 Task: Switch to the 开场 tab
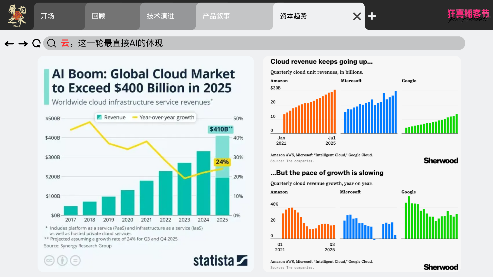click(48, 16)
